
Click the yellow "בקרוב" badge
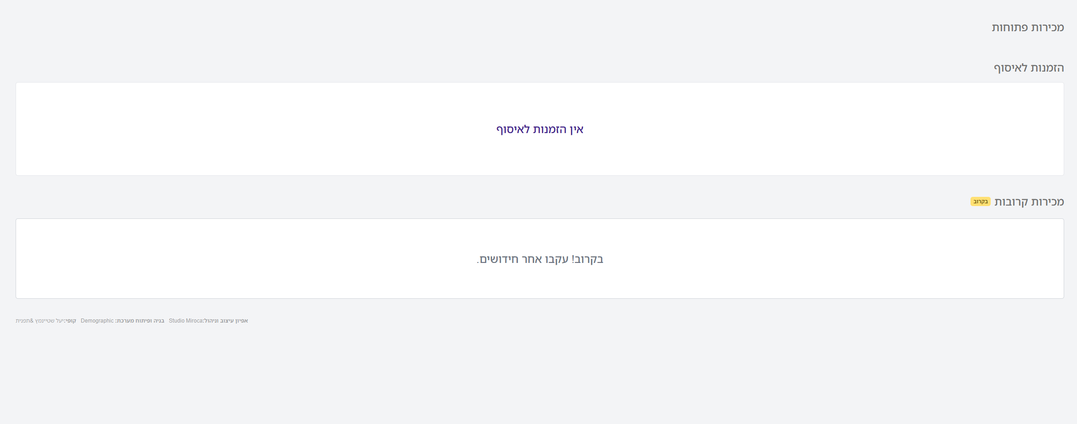[x=980, y=202]
